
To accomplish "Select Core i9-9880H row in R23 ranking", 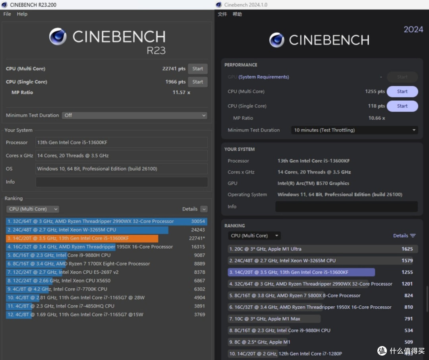I will click(x=106, y=255).
